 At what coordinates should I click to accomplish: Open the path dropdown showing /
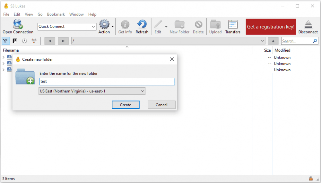[262, 41]
